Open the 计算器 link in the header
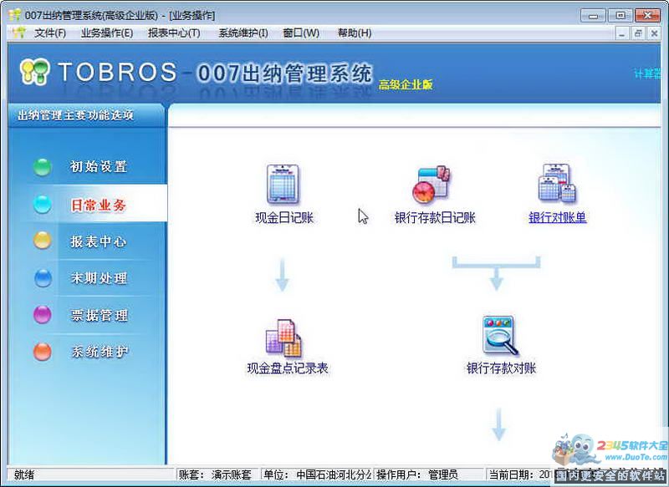 pos(647,74)
